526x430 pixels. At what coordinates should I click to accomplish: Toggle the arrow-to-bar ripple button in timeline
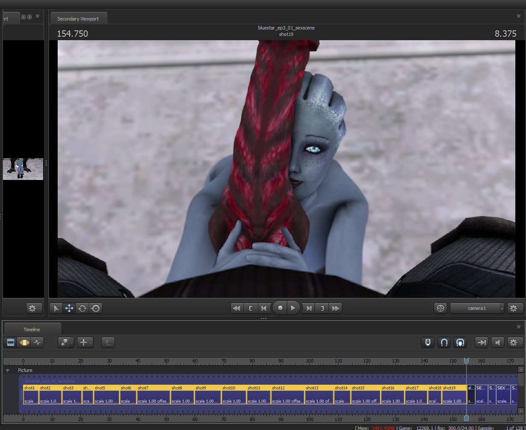pyautogui.click(x=482, y=342)
